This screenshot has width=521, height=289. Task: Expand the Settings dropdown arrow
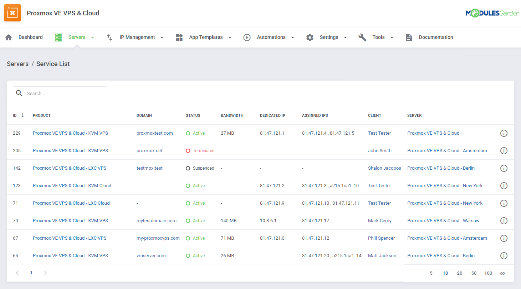pos(345,38)
